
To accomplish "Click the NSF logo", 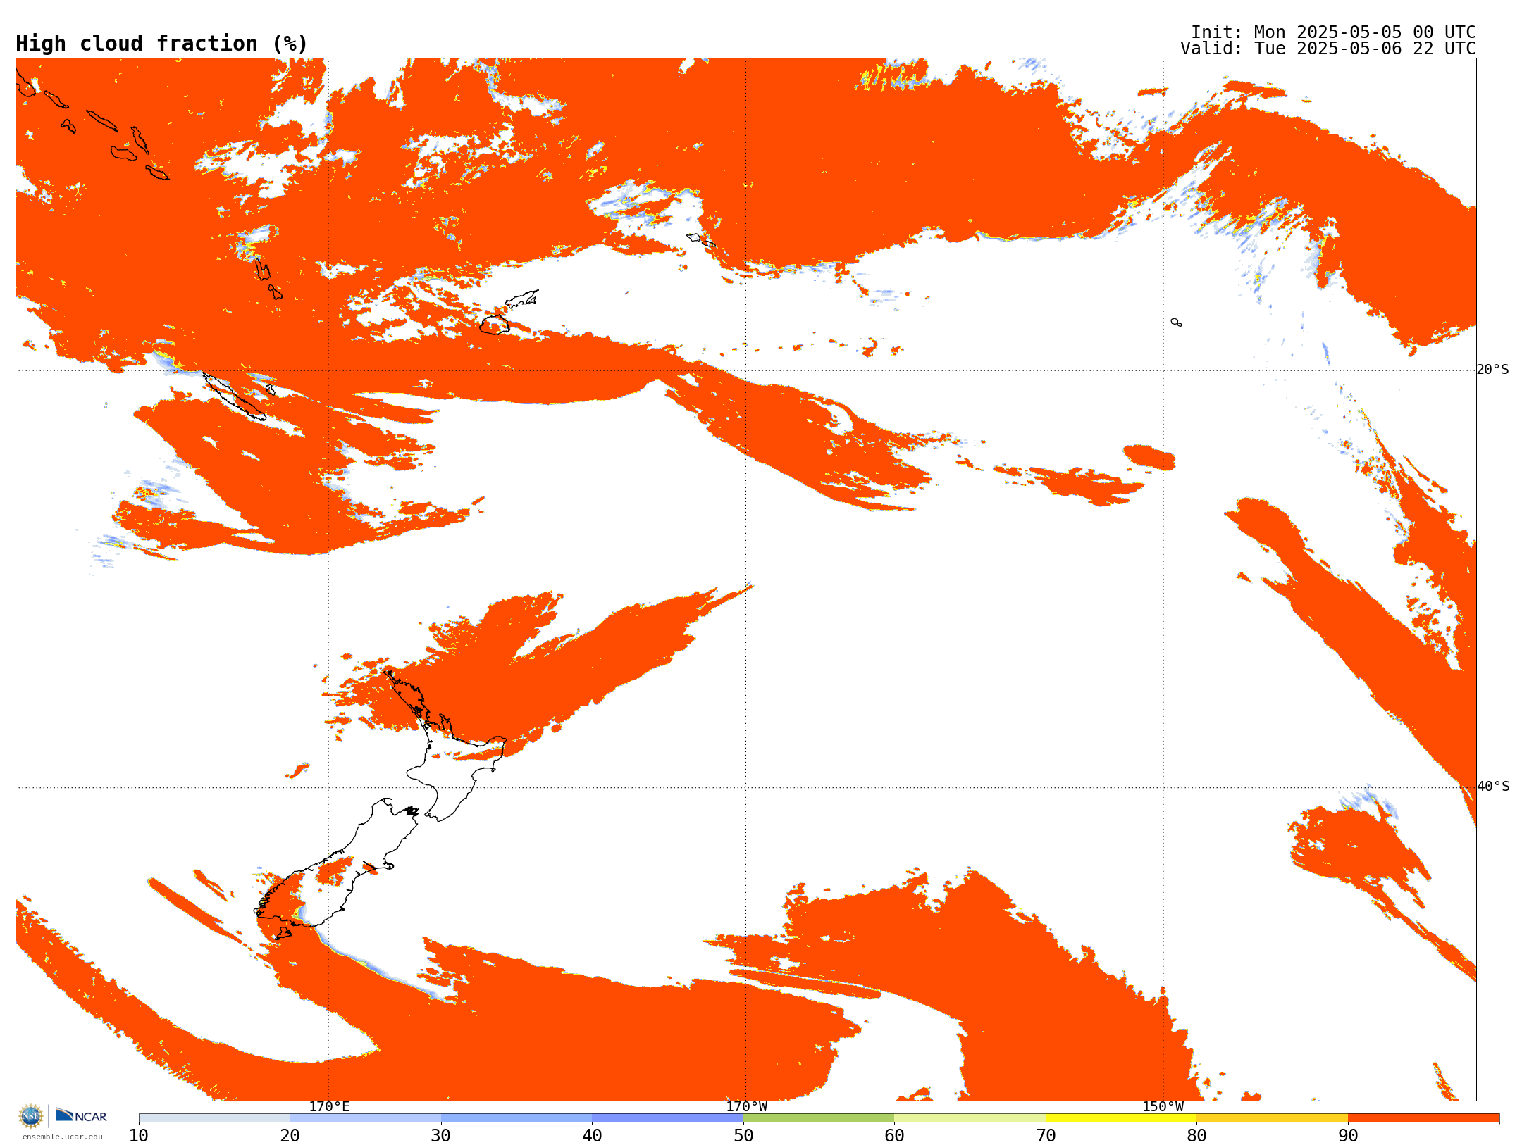I will click(31, 1116).
